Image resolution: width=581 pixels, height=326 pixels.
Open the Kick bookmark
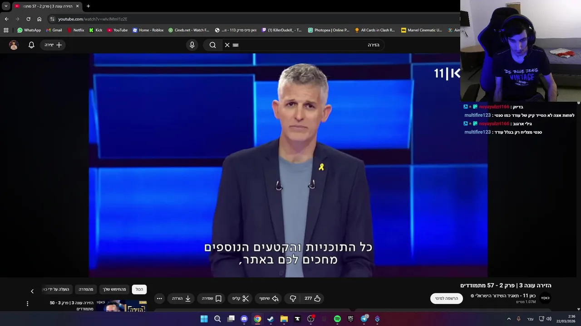96,30
